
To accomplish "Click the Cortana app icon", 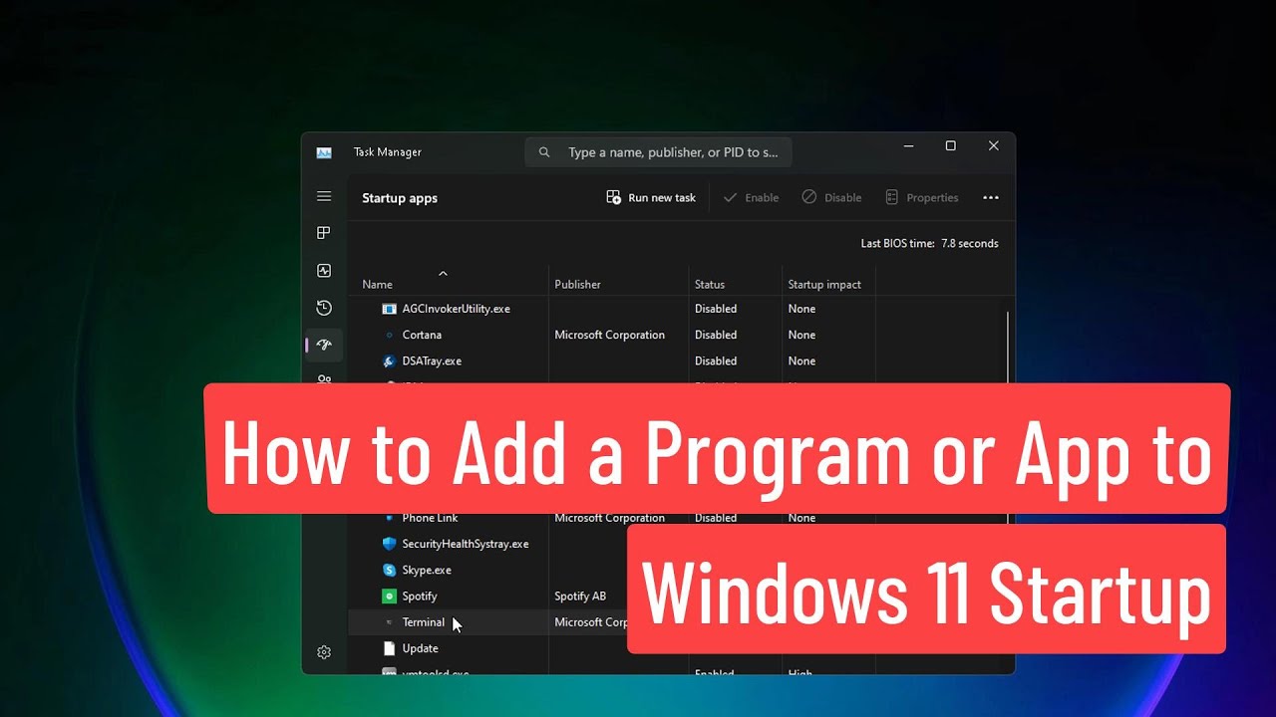I will click(x=389, y=335).
